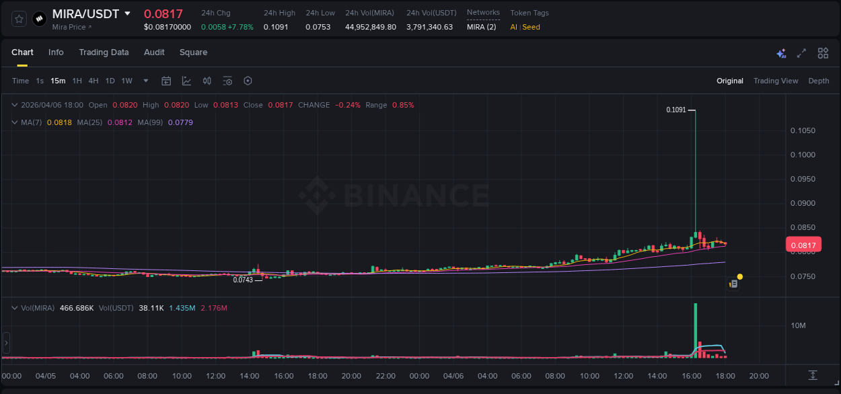Viewport: 841px width, 394px height.
Task: Click the AI token tag
Action: [513, 27]
